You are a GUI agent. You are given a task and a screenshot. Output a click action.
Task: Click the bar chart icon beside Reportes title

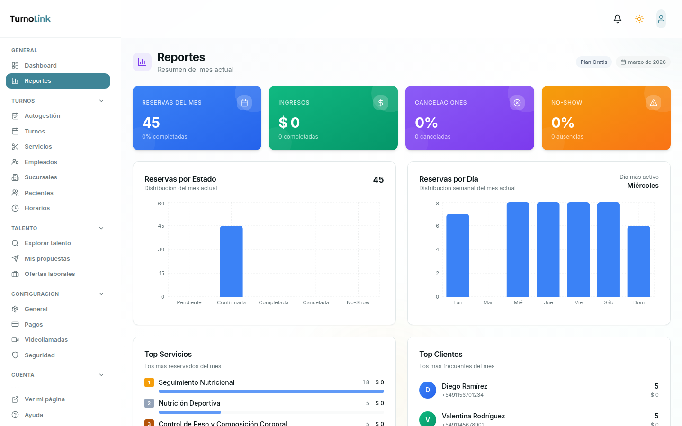tap(142, 62)
